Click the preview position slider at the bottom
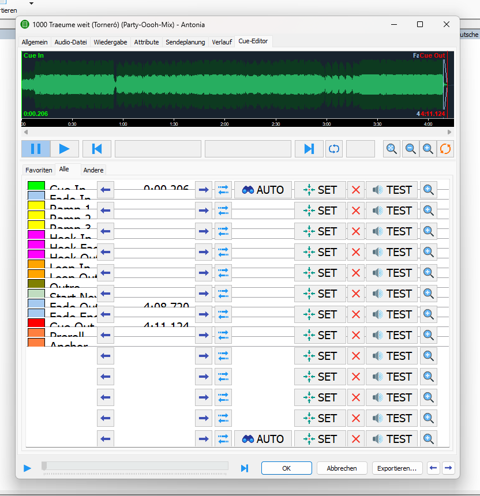The height and width of the screenshot is (496, 480). click(136, 466)
